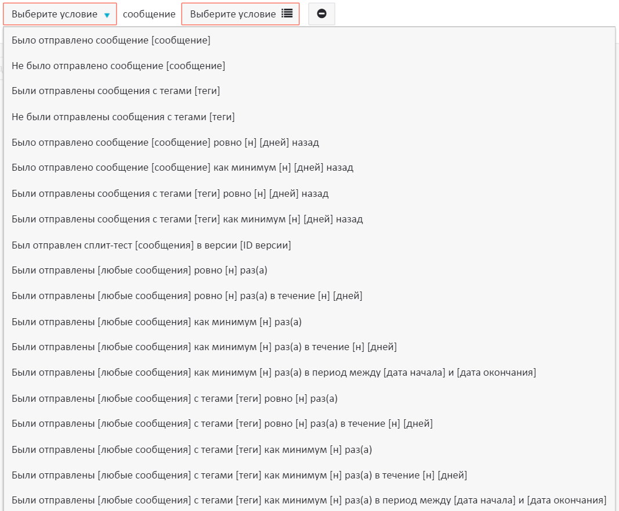Select 'Было отправлено сообщение [сообщение]' option
Screen dimensions: 619x511
pos(111,41)
